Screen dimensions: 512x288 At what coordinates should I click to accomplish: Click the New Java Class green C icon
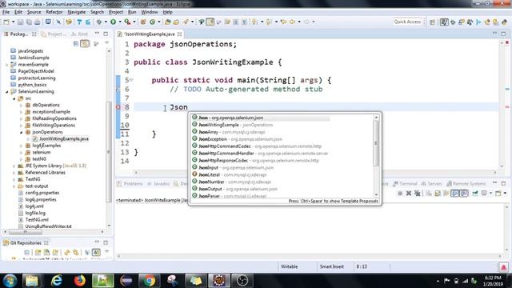(152, 22)
